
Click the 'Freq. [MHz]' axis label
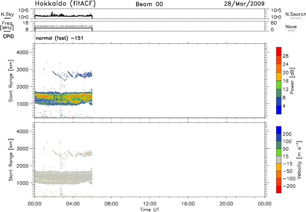click(x=7, y=26)
